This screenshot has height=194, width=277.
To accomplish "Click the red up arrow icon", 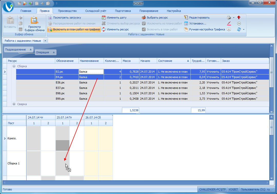I will pos(239,17).
